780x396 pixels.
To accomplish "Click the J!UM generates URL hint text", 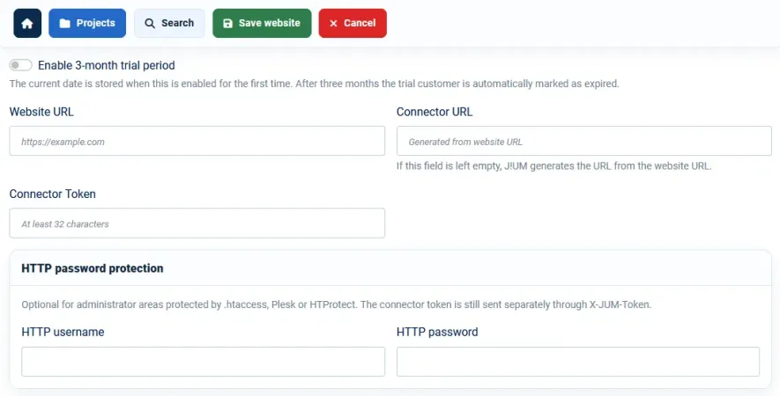I will 554,166.
